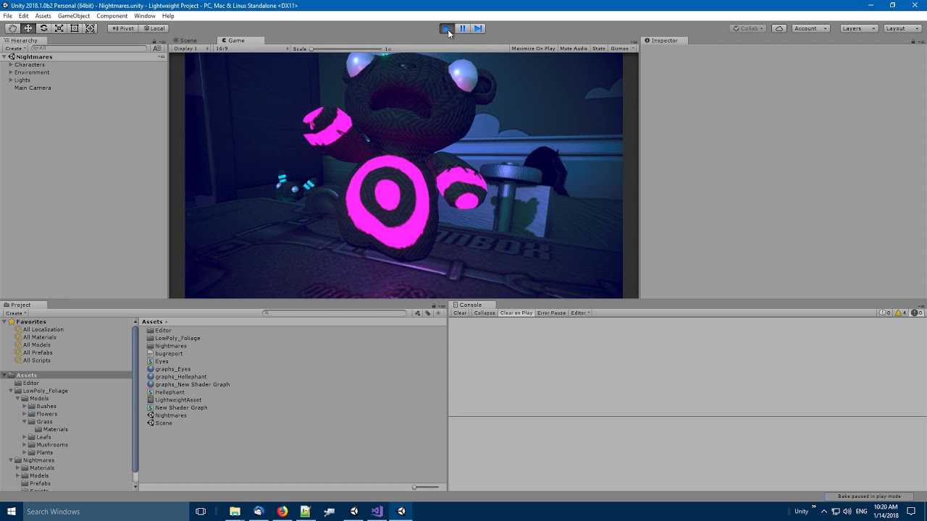Select the combined Transform tool
Screen dimensions: 927x521
point(91,28)
